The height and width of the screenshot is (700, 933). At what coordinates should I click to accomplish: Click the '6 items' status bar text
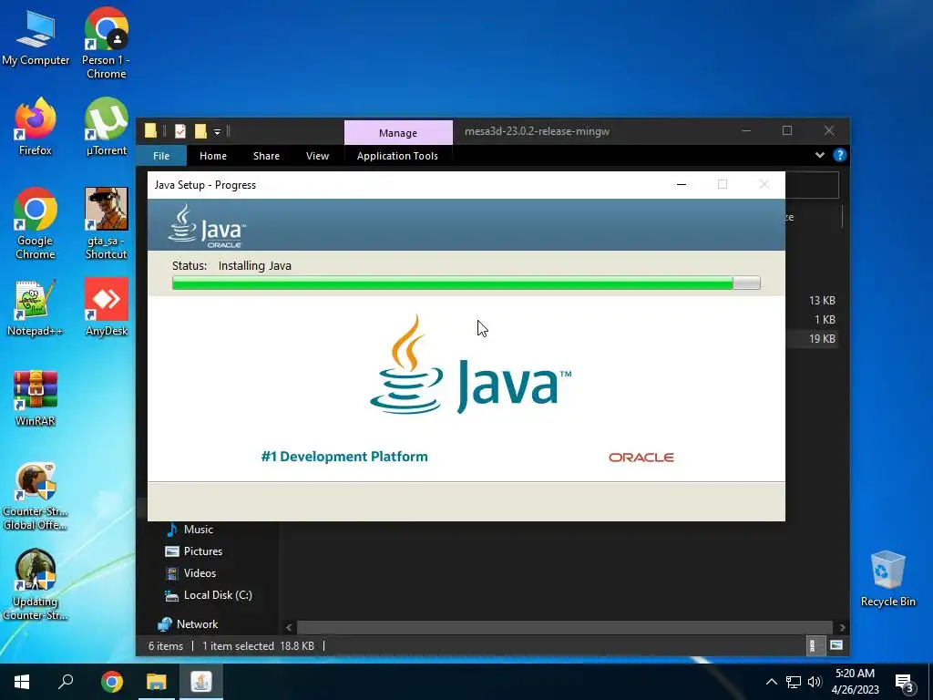pos(166,646)
